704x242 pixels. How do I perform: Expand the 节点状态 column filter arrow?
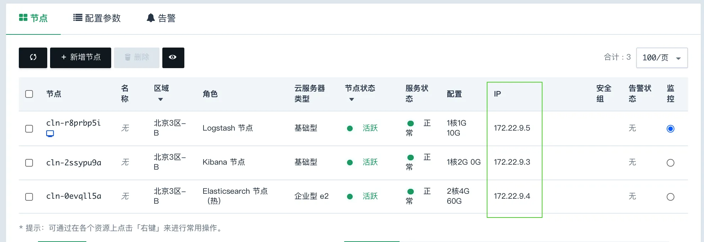point(352,99)
